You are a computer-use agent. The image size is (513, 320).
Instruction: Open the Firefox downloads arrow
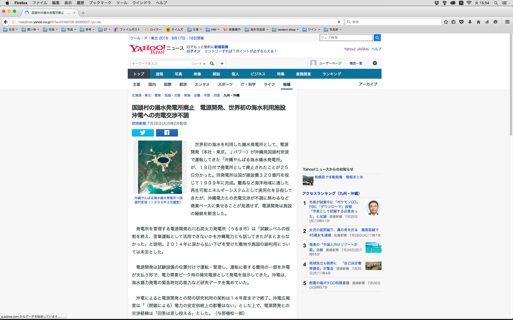pos(470,22)
